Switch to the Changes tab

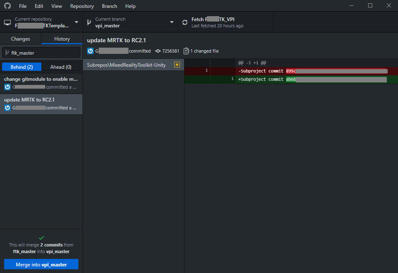(21, 39)
